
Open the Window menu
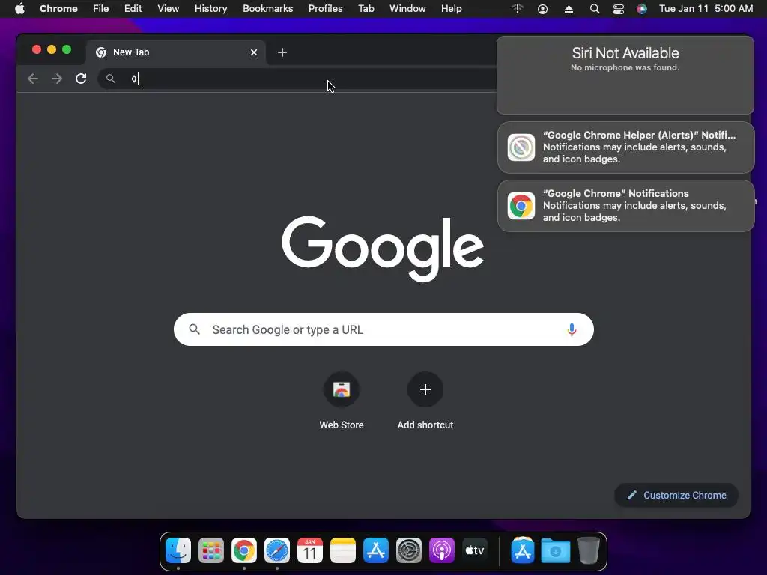tap(407, 9)
